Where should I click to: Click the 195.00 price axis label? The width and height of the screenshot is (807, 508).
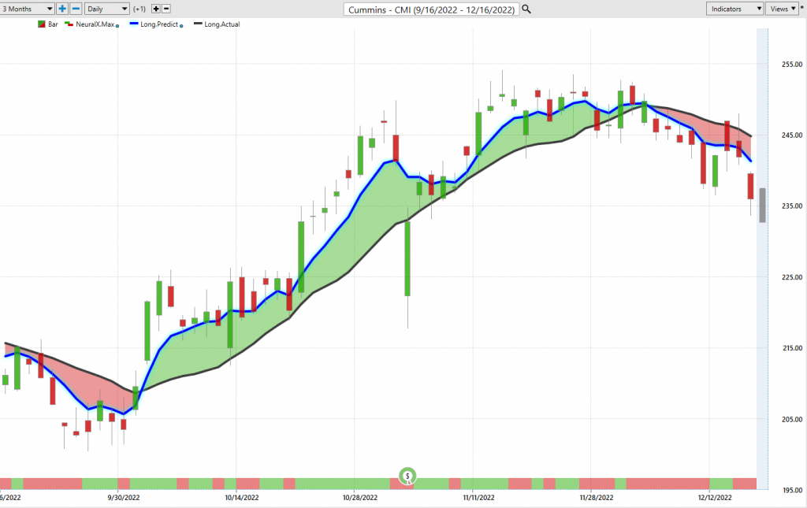(x=791, y=491)
